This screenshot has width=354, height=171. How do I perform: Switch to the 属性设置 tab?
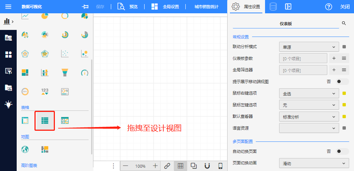point(246,7)
